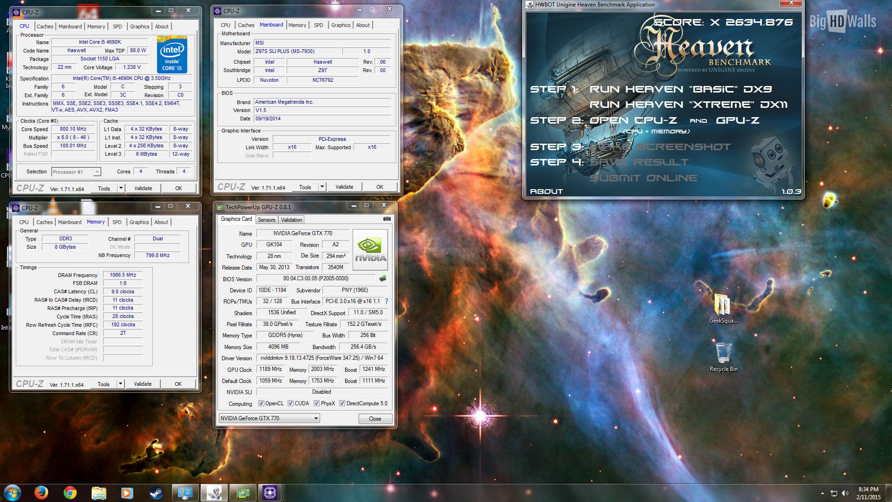
Task: Select the Recycle Bin desktop icon
Action: pos(723,357)
